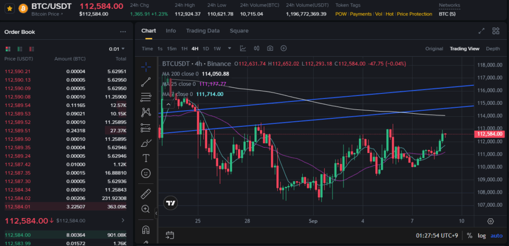The image size is (509, 246).
Task: Select the 1H interval
Action: pos(184,49)
